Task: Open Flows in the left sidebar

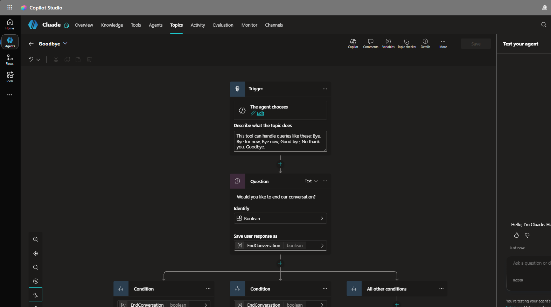Action: [x=10, y=60]
